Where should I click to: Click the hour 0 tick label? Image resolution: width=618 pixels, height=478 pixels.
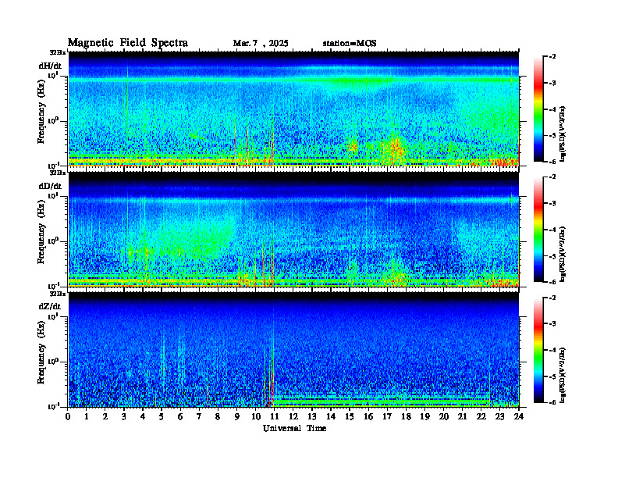68,416
